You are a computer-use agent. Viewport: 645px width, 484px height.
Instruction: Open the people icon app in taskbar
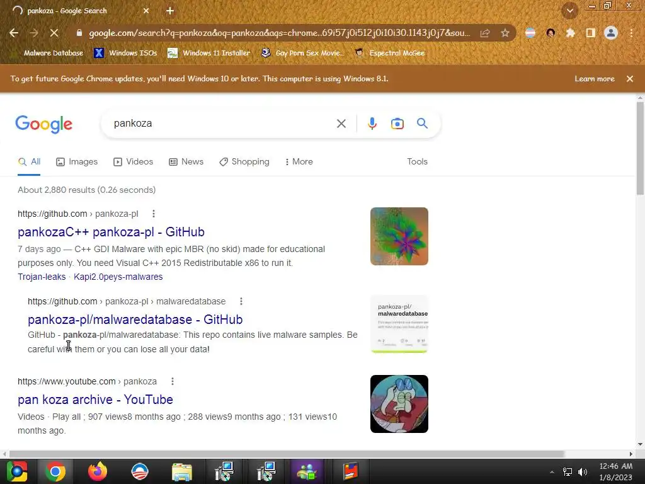(307, 471)
